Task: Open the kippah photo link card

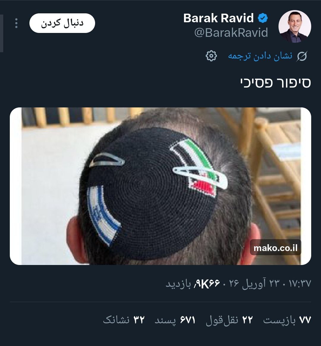Action: [x=160, y=186]
